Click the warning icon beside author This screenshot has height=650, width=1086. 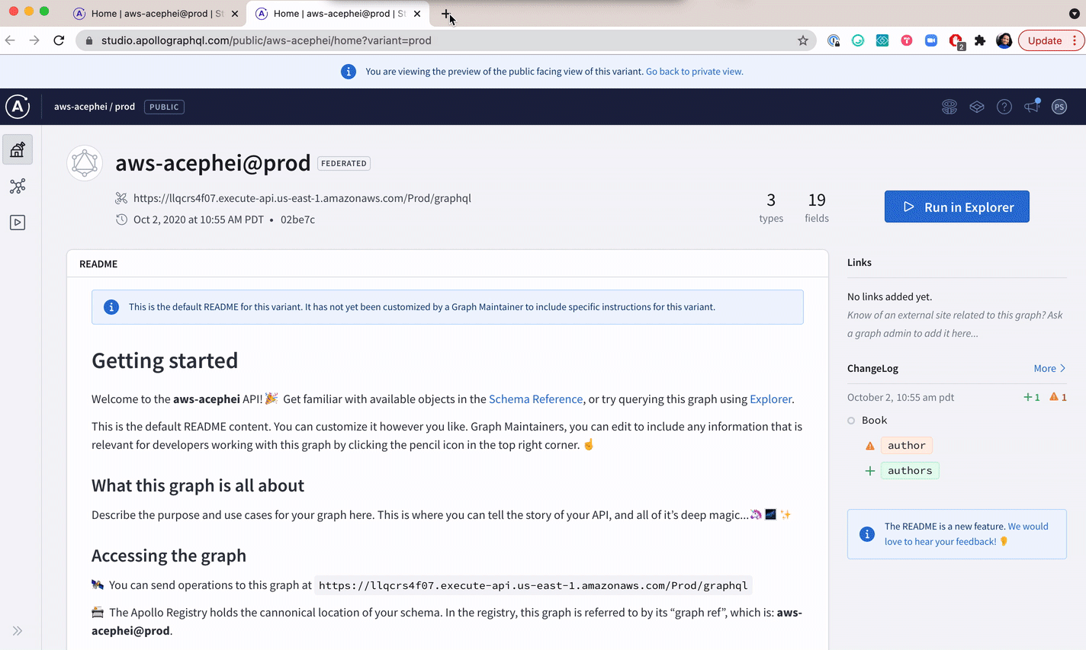click(x=869, y=446)
